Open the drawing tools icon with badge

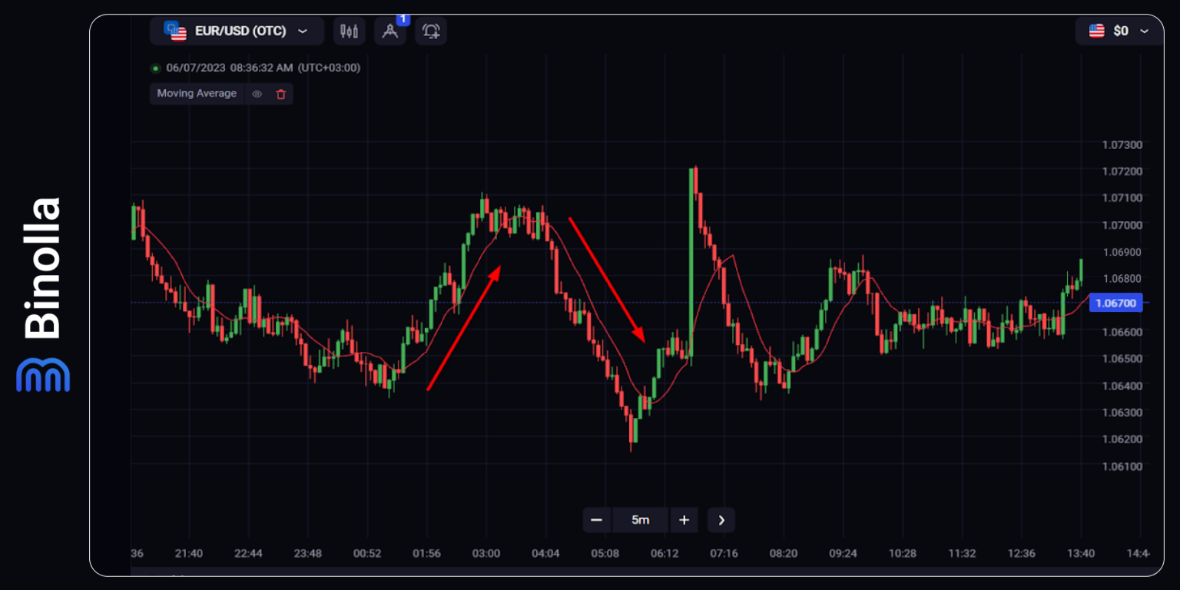click(x=390, y=31)
